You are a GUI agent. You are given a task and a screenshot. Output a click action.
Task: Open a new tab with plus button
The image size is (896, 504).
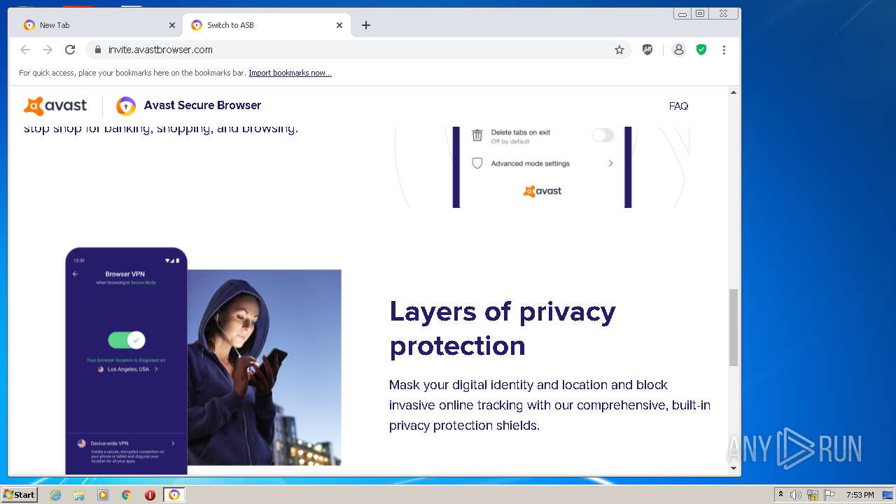pyautogui.click(x=366, y=25)
